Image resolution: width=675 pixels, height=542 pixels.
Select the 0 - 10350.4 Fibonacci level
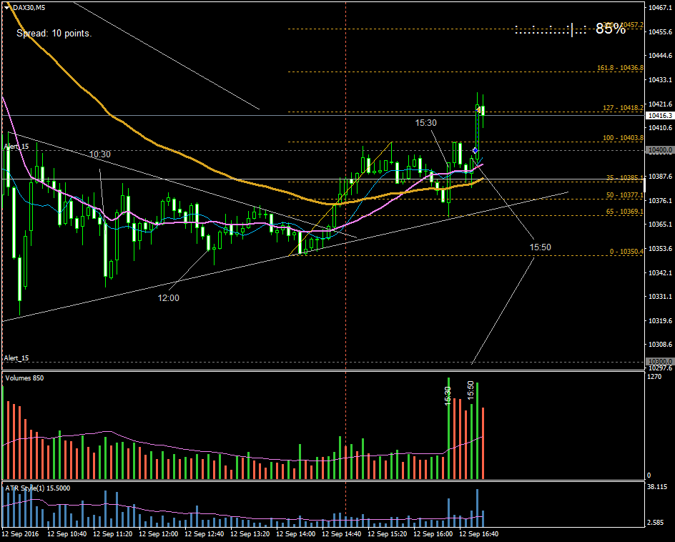[x=626, y=251]
